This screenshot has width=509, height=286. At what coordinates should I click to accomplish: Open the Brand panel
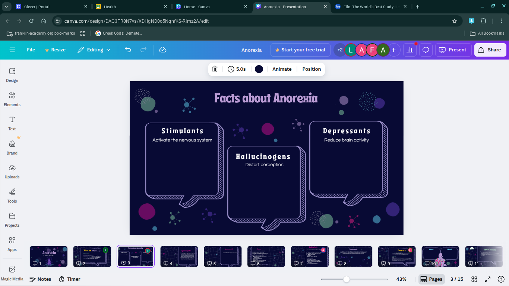coord(12,147)
